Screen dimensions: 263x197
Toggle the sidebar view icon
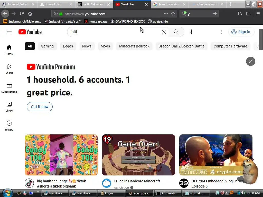(248, 14)
